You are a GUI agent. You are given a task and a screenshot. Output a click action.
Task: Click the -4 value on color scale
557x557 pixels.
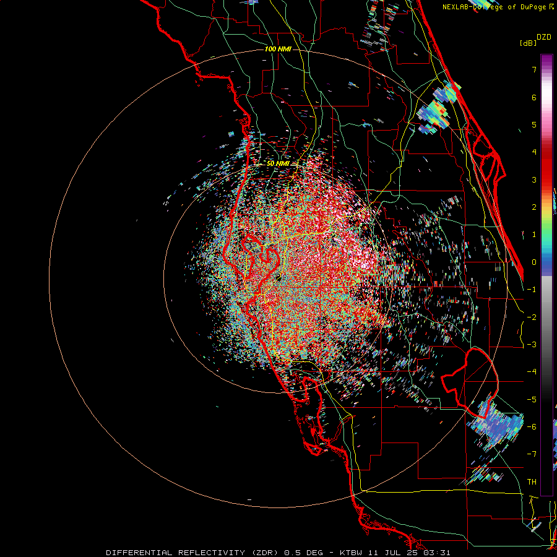coord(532,372)
